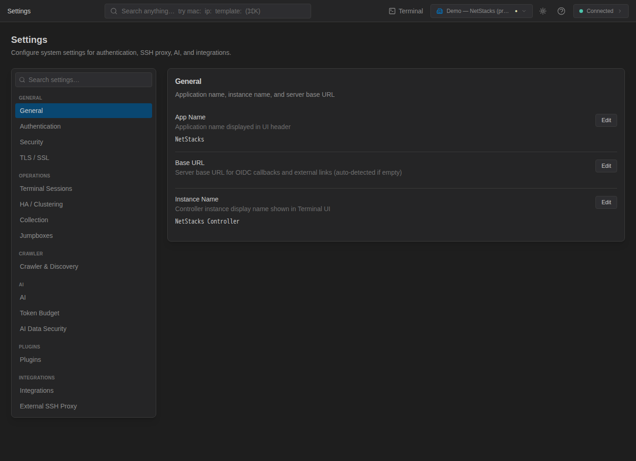Image resolution: width=636 pixels, height=461 pixels.
Task: Click the magnifier icon in Search settings
Action: 22,80
